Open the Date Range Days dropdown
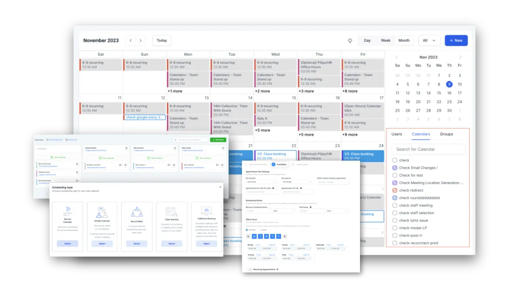This screenshot has width=523, height=294. (x=337, y=211)
